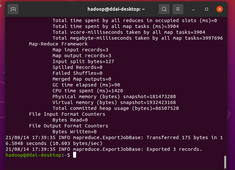Click the Exported 3 records line
The width and height of the screenshot is (235, 170).
104,149
